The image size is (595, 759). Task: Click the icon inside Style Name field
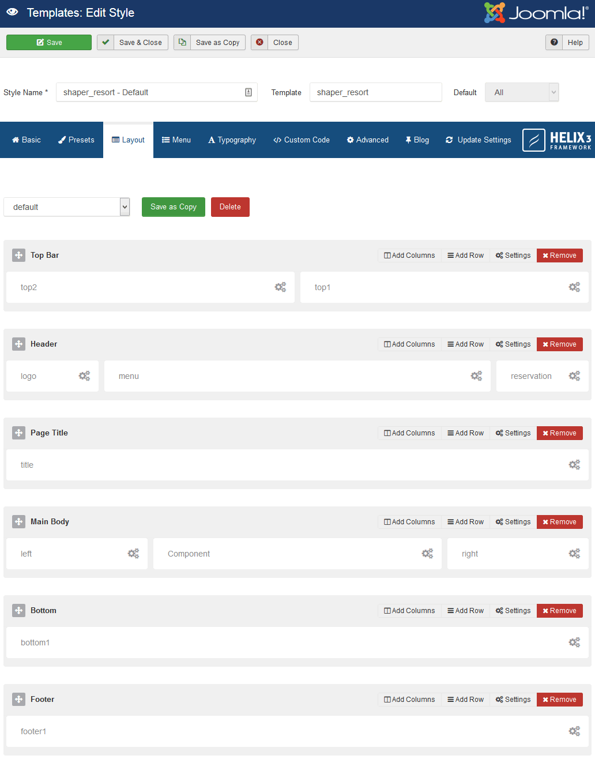pos(248,92)
